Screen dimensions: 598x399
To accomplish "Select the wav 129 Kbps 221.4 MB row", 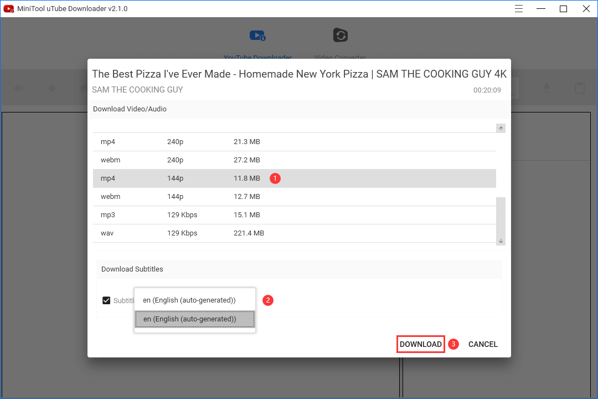I will click(x=295, y=233).
